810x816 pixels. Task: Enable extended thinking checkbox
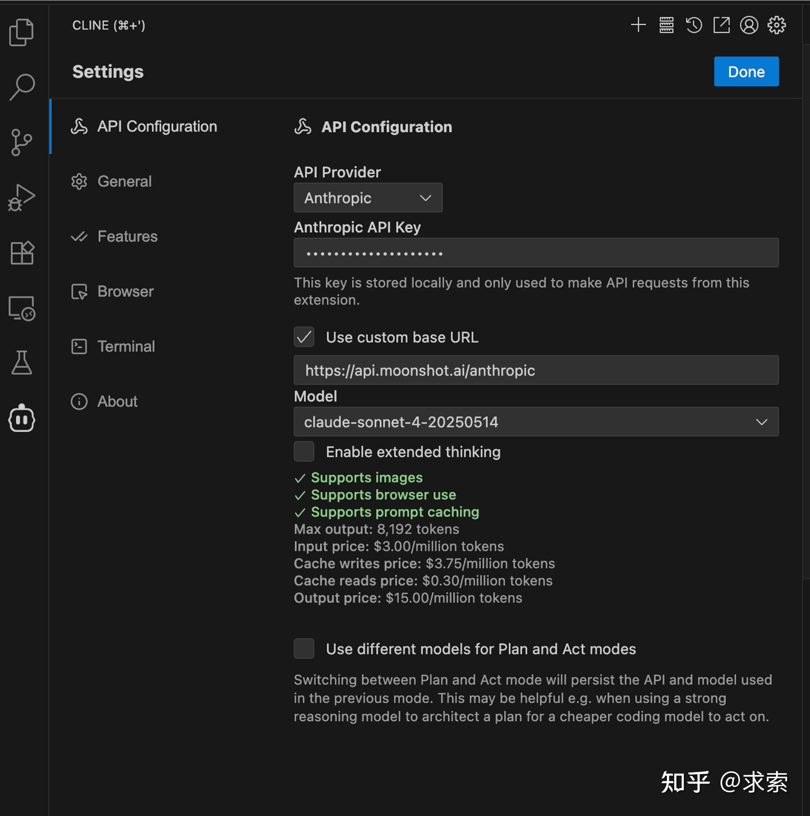(x=304, y=452)
